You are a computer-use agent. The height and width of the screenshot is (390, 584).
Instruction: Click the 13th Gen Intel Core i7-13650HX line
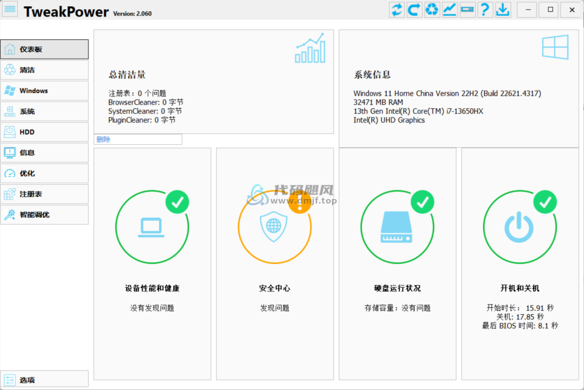pos(418,111)
